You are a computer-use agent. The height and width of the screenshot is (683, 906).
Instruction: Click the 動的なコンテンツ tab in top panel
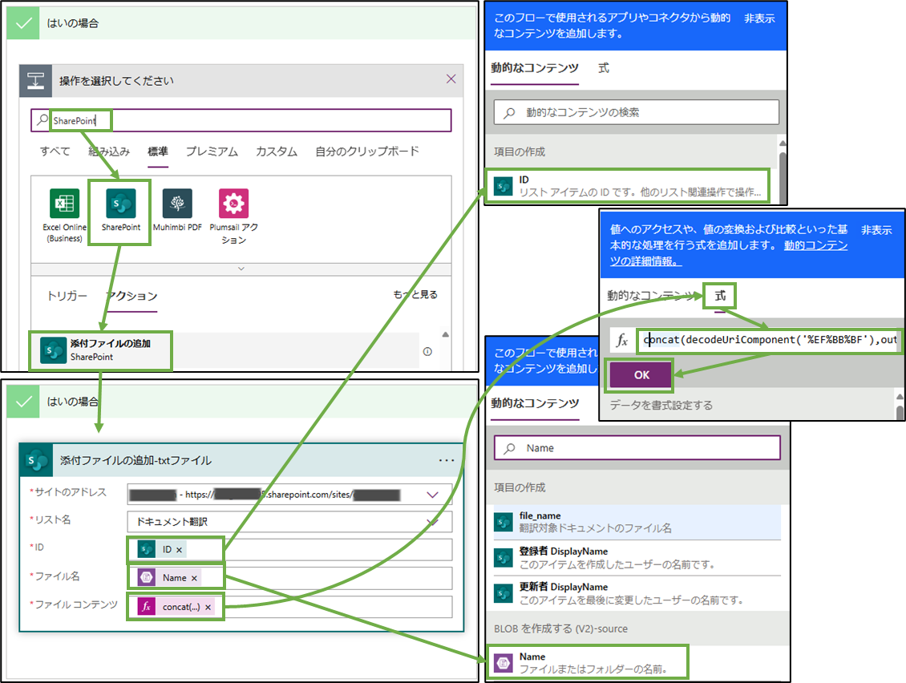535,67
